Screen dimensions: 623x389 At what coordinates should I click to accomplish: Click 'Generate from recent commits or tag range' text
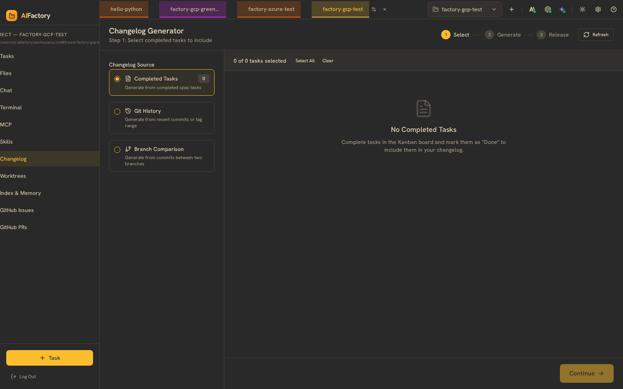click(164, 123)
